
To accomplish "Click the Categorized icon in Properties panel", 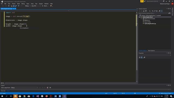I will pyautogui.click(x=139, y=57).
